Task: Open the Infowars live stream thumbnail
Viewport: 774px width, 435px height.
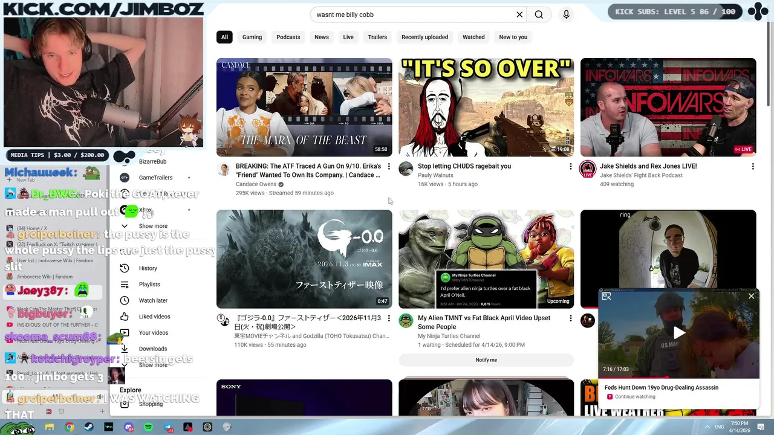Action: 668,107
